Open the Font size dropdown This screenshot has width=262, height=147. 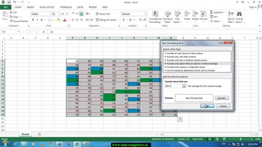pyautogui.click(x=59, y=14)
